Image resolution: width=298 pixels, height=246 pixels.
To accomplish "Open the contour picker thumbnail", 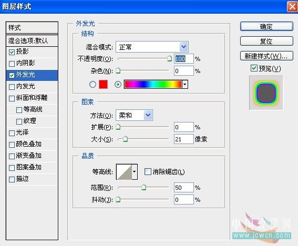I will click(x=124, y=172).
